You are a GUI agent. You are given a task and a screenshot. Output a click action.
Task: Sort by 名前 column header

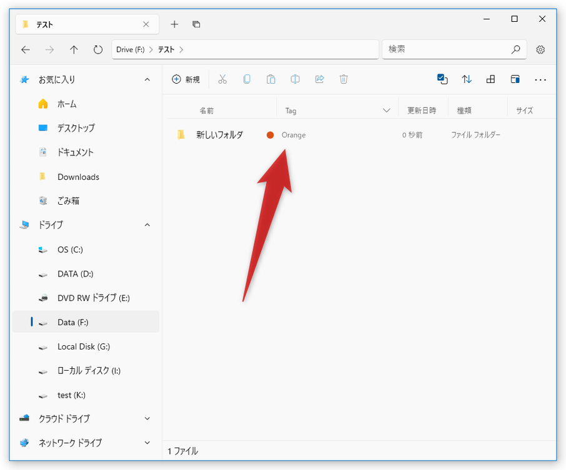(x=207, y=110)
